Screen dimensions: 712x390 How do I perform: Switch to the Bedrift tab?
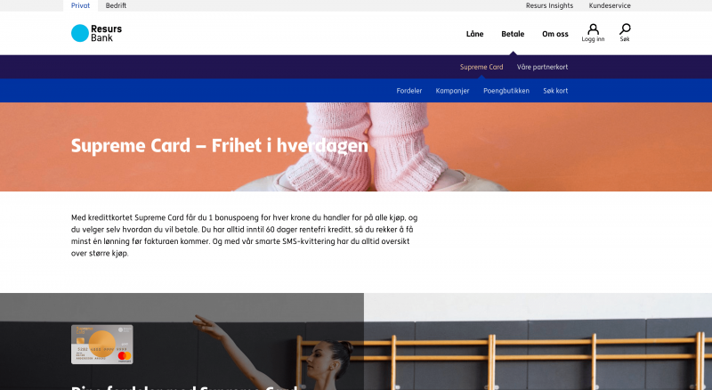[116, 5]
